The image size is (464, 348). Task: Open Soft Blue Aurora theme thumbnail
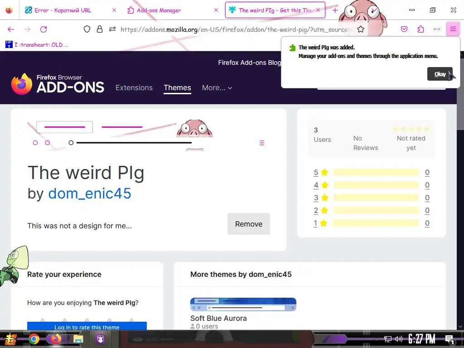[x=243, y=304]
